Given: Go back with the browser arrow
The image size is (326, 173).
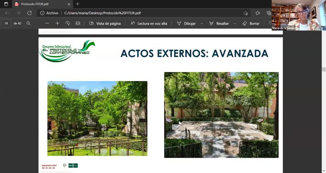Looking at the screenshot, I should (7, 13).
